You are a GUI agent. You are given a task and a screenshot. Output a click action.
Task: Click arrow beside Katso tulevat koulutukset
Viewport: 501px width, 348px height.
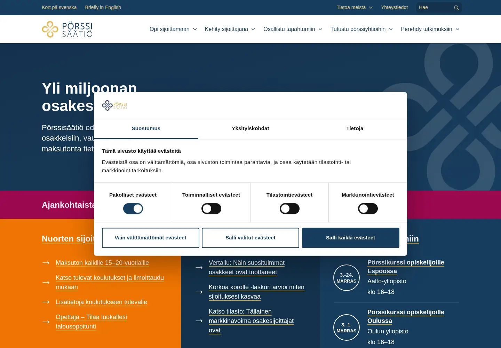click(x=46, y=283)
